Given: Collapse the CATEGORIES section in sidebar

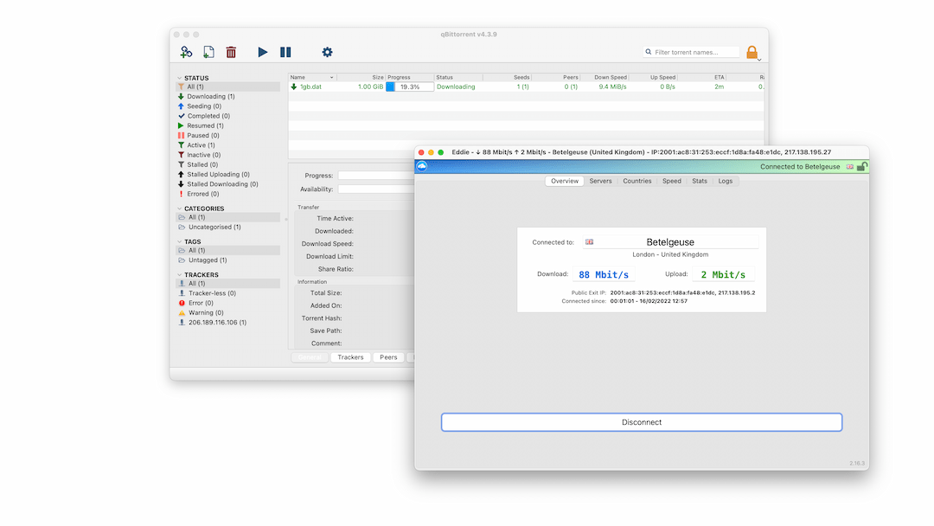Looking at the screenshot, I should click(179, 208).
